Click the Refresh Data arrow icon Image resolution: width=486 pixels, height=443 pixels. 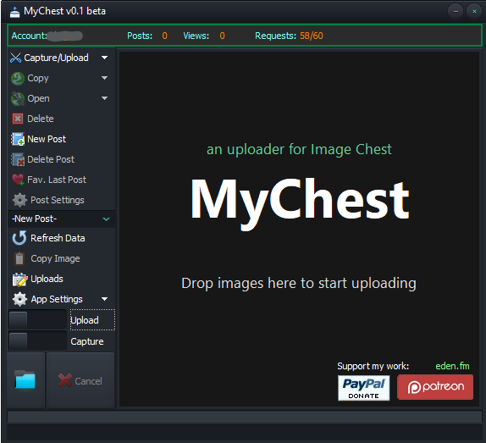(19, 238)
